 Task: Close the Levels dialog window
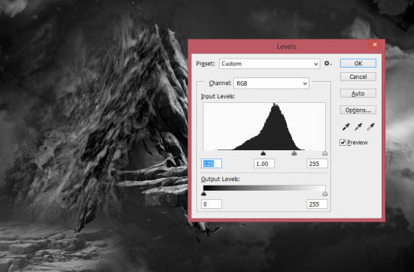click(375, 44)
